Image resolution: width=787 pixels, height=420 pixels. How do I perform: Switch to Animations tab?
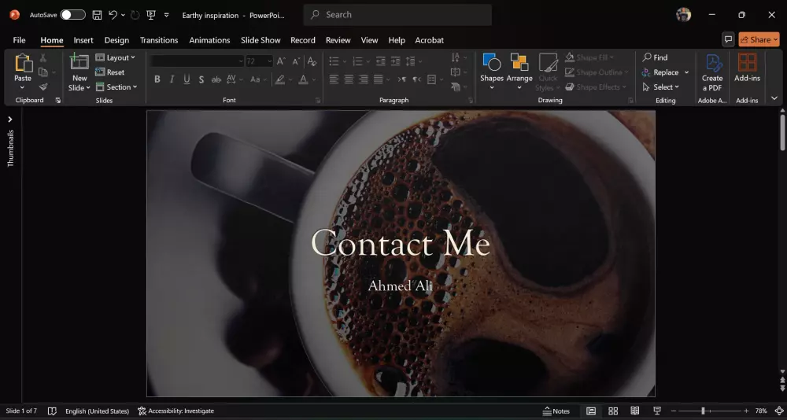pyautogui.click(x=209, y=40)
